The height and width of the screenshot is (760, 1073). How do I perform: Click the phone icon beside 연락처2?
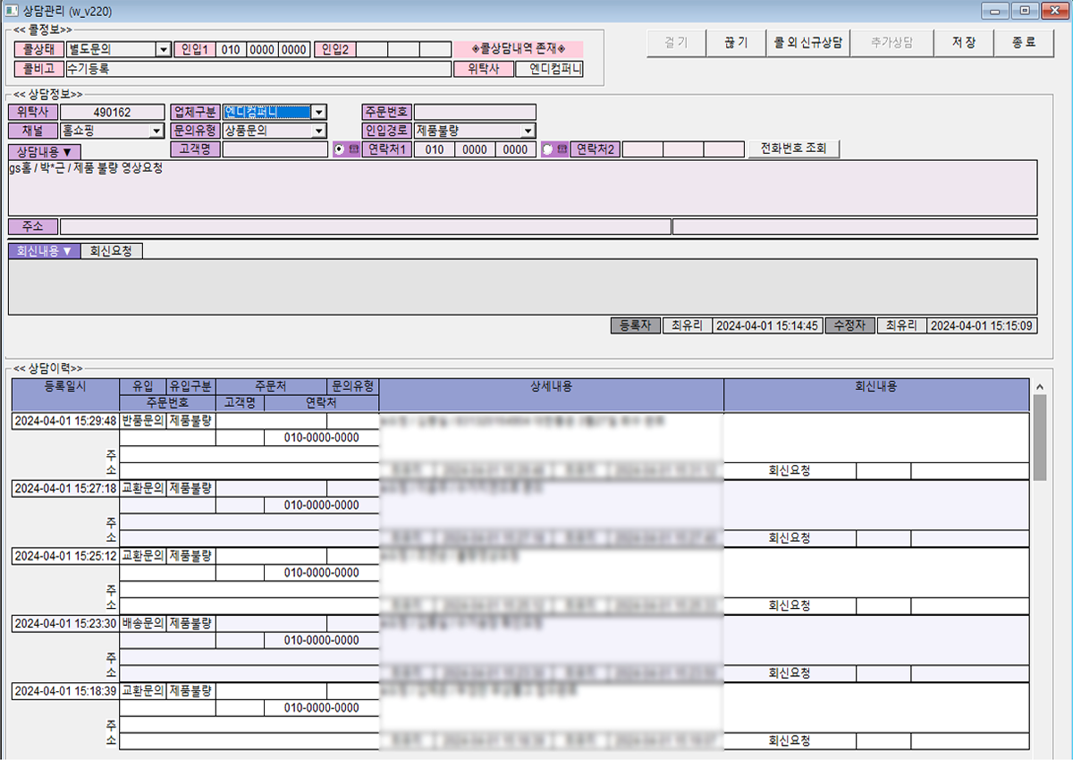point(561,149)
